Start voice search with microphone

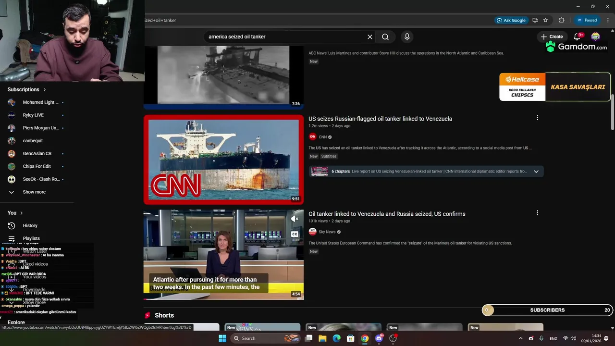407,37
